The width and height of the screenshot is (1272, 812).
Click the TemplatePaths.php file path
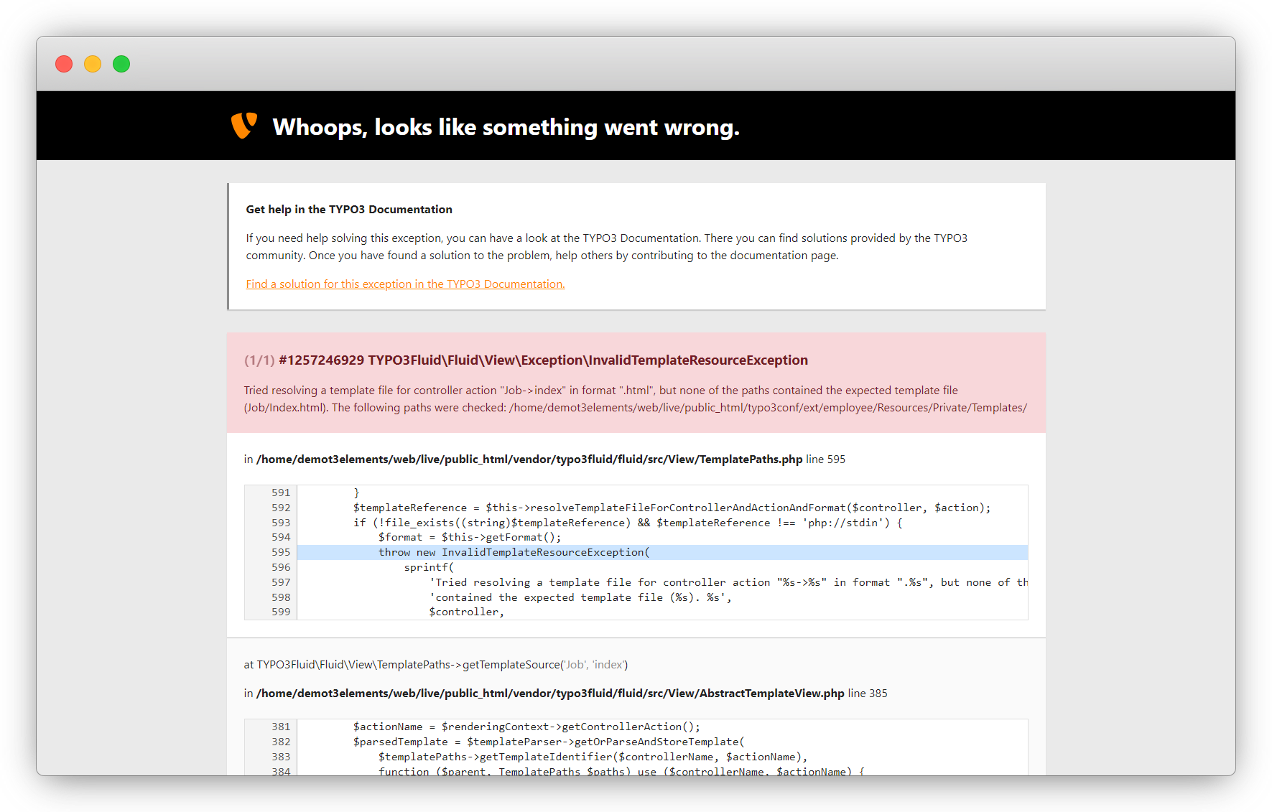[x=529, y=459]
